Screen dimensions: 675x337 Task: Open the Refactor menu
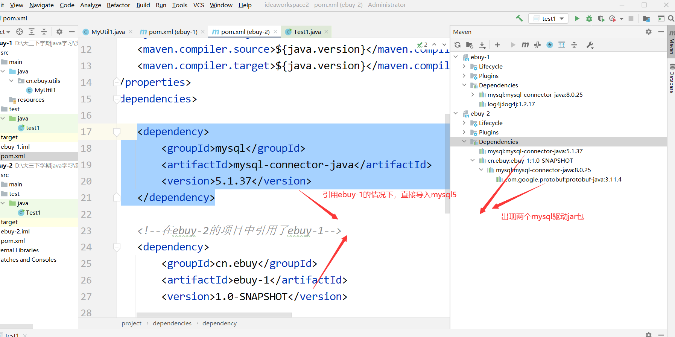point(118,5)
